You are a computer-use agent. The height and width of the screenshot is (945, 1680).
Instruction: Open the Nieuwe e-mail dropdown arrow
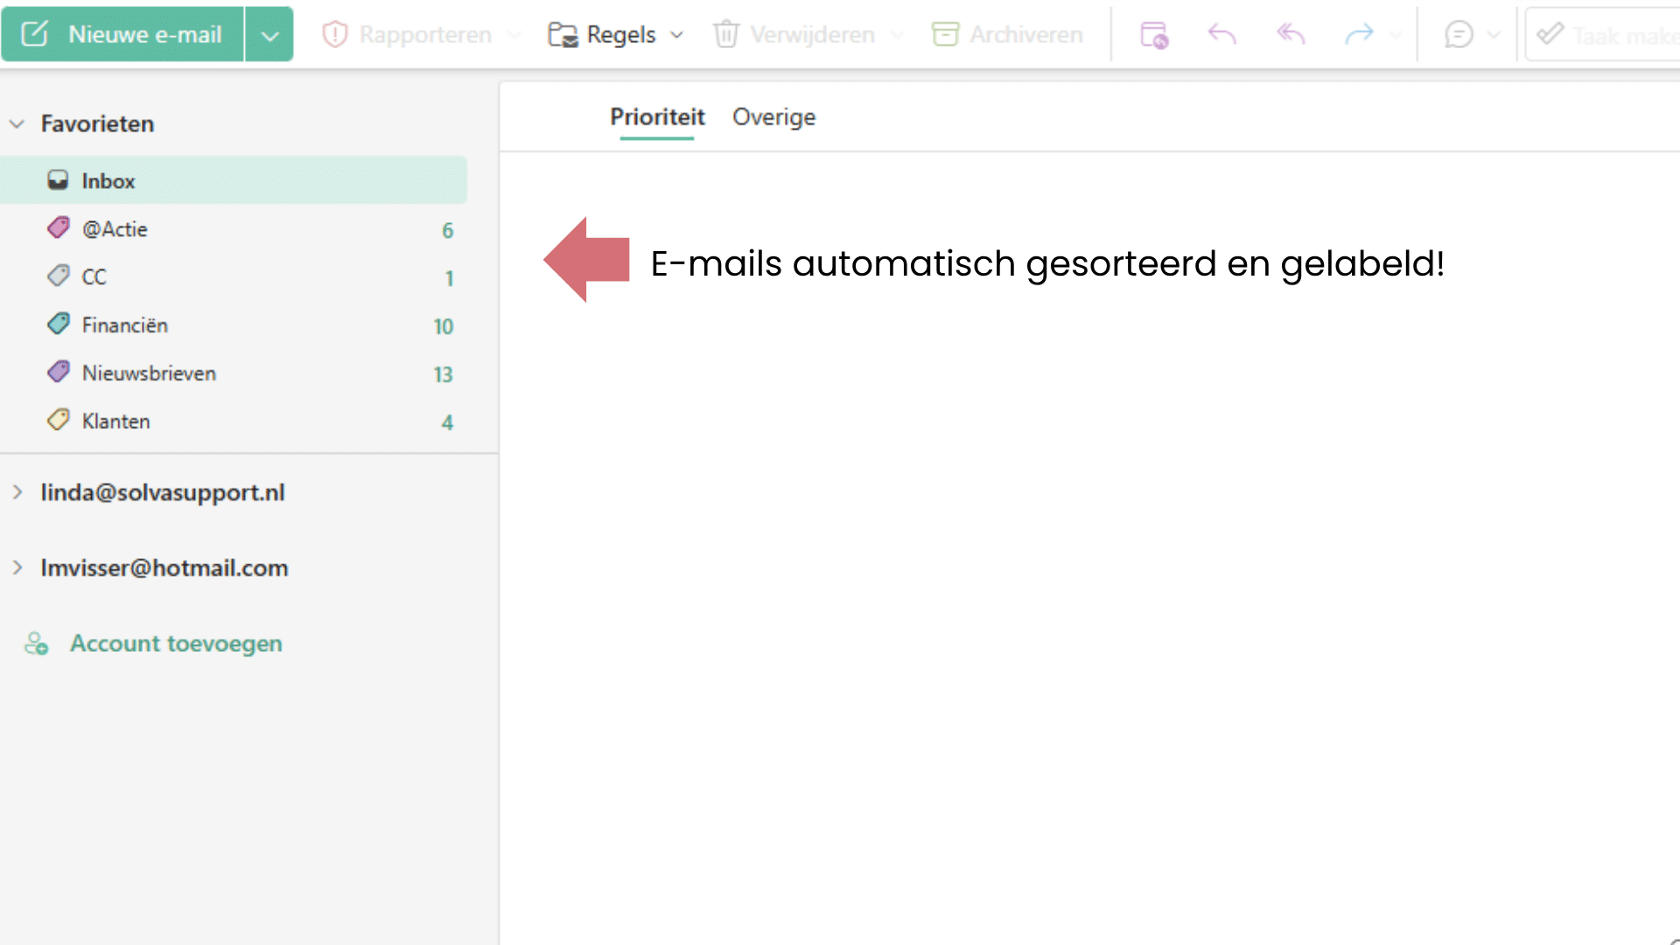(x=269, y=34)
